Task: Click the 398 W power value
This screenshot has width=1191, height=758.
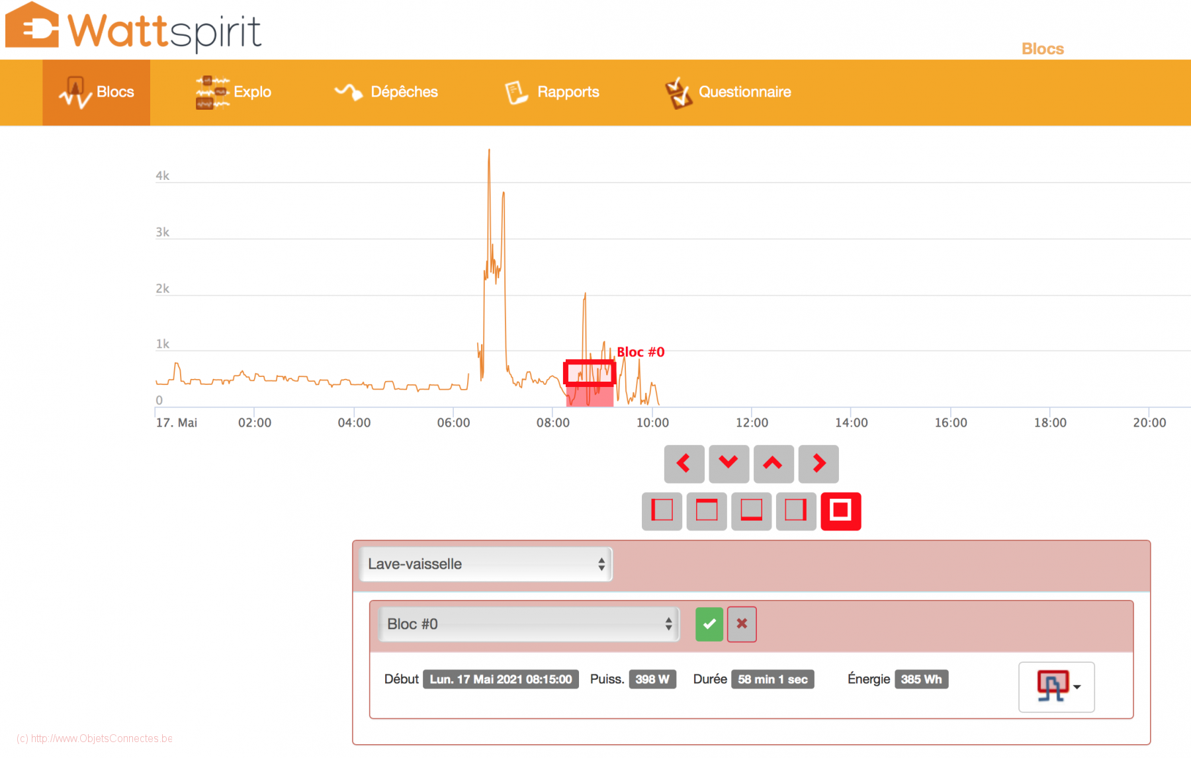Action: pyautogui.click(x=652, y=679)
